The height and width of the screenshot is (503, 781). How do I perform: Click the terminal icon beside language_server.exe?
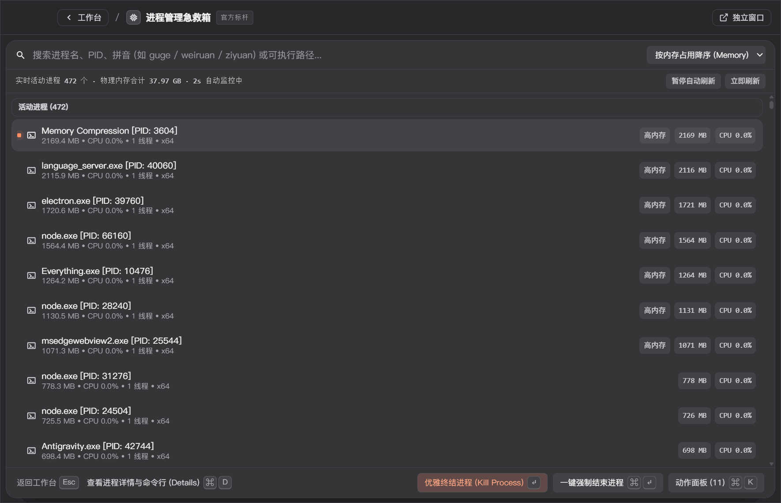(31, 170)
